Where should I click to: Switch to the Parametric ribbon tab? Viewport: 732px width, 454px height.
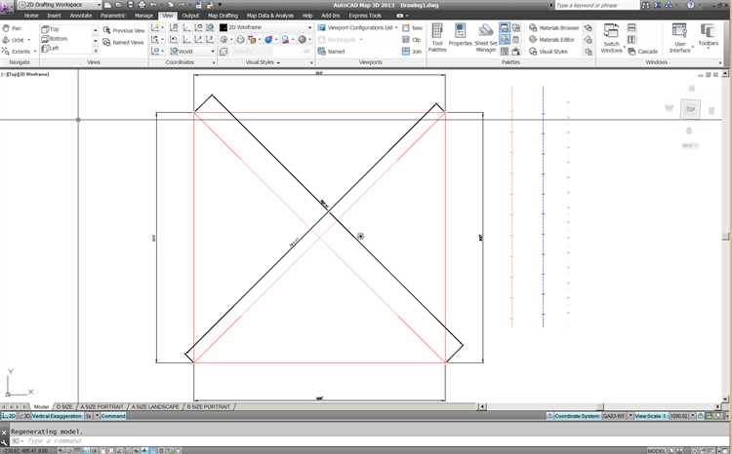tap(113, 16)
